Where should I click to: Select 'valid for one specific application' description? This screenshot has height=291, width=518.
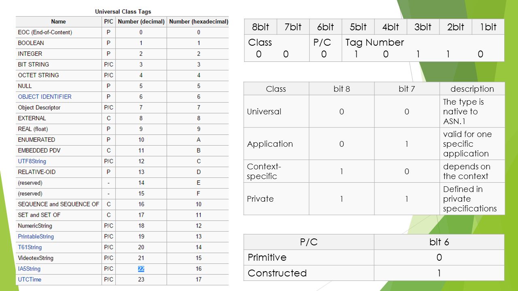coord(472,144)
